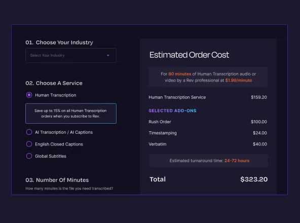The width and height of the screenshot is (300, 223).
Task: Click the 'Estimated Order Cost' title
Action: pyautogui.click(x=189, y=55)
